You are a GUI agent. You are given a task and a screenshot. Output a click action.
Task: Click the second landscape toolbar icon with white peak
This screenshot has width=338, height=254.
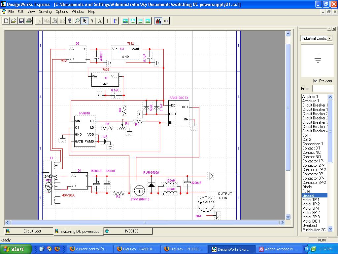coord(133,21)
